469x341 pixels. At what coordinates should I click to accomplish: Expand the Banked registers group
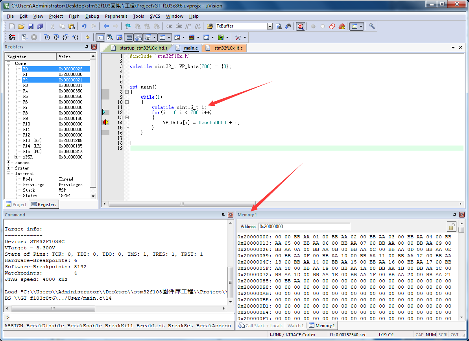pyautogui.click(x=9, y=162)
